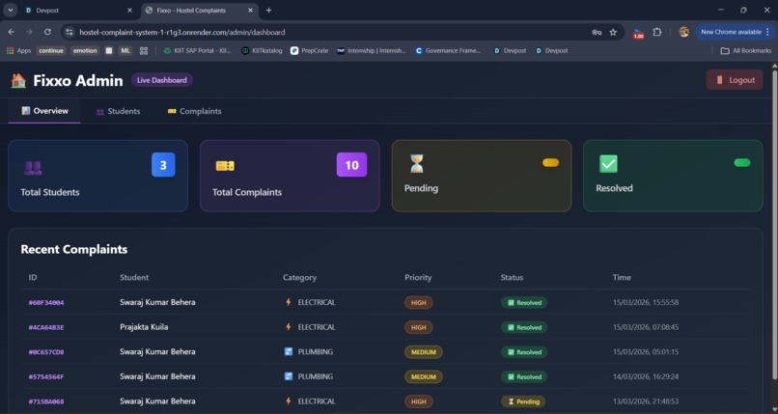Click the Priority column header
The width and height of the screenshot is (778, 414).
tap(418, 277)
